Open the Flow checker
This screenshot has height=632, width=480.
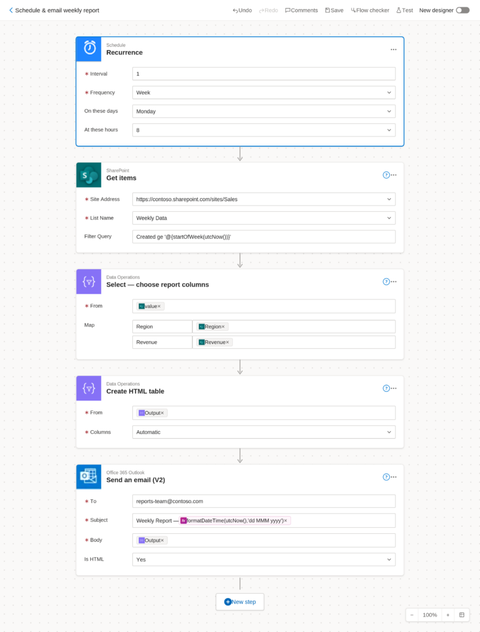[x=370, y=10]
